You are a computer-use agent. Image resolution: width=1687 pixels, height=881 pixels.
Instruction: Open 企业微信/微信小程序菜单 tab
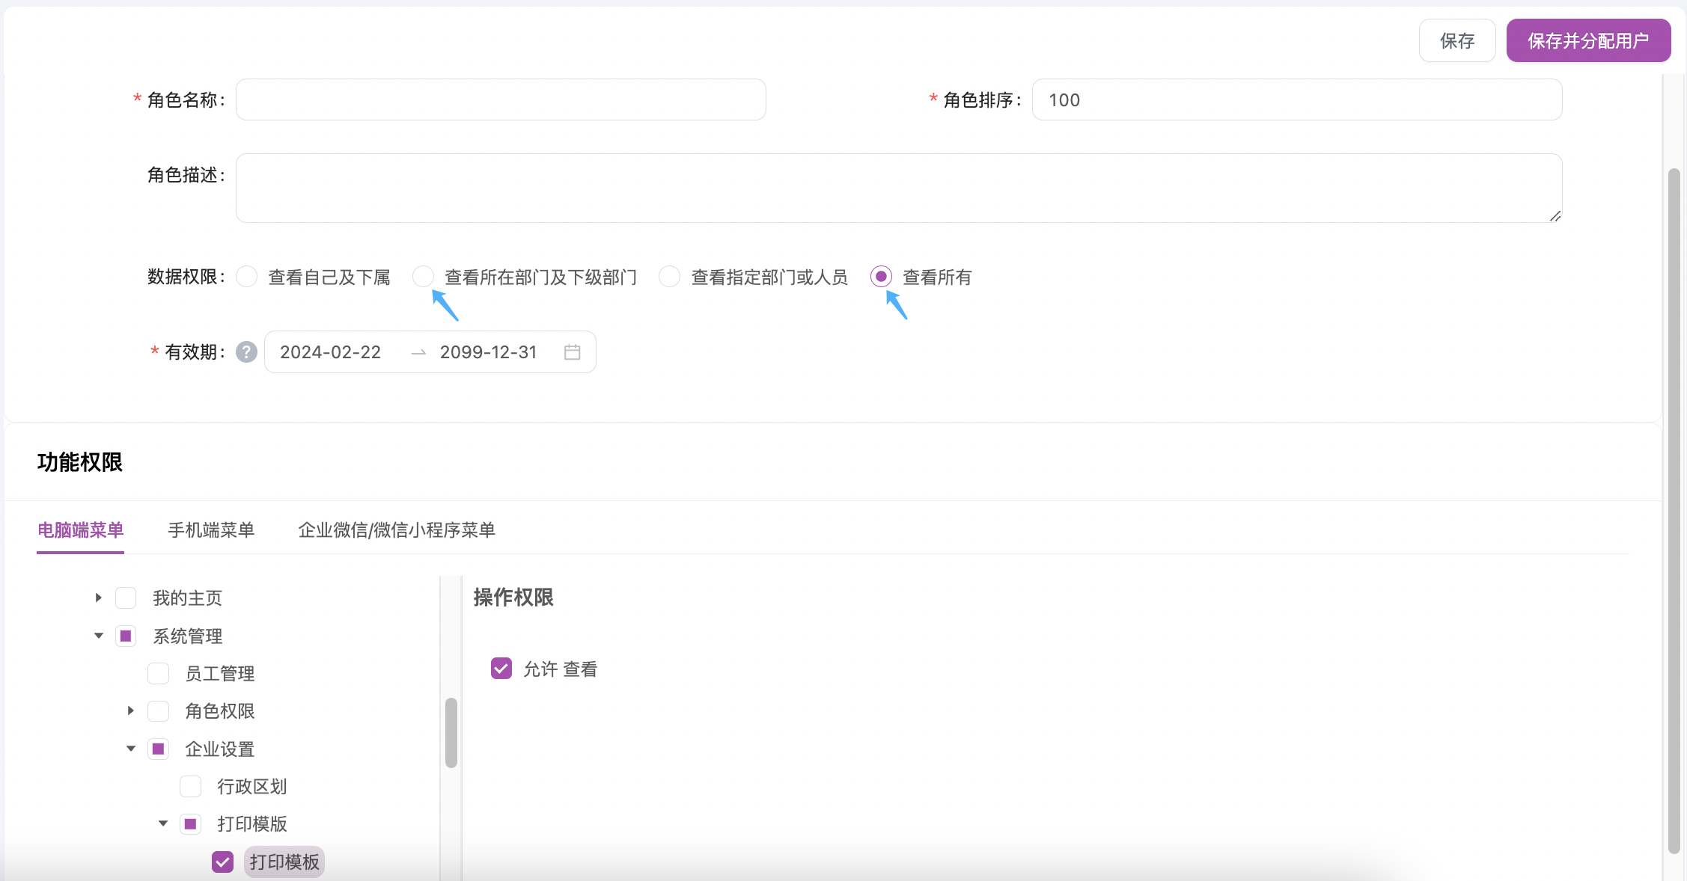pos(397,530)
